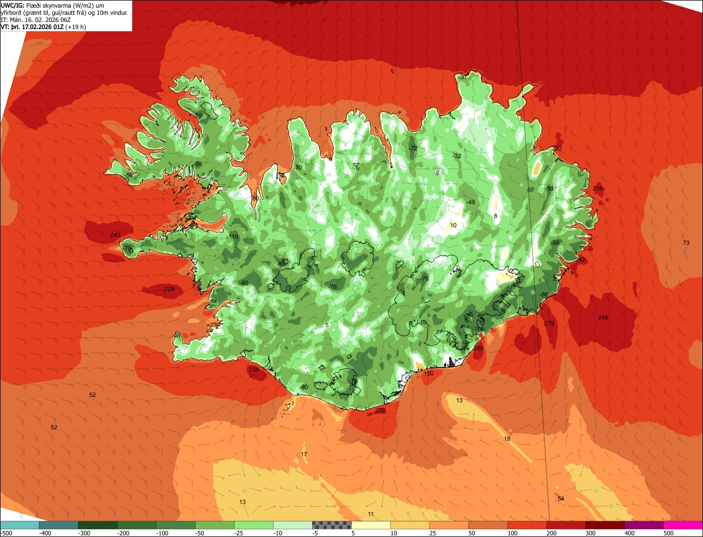Click the flux value -110 on the map
This screenshot has width=703, height=537.
tap(233, 237)
